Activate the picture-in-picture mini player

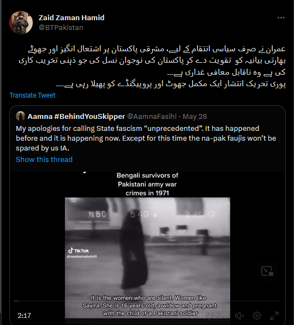pyautogui.click(x=267, y=270)
